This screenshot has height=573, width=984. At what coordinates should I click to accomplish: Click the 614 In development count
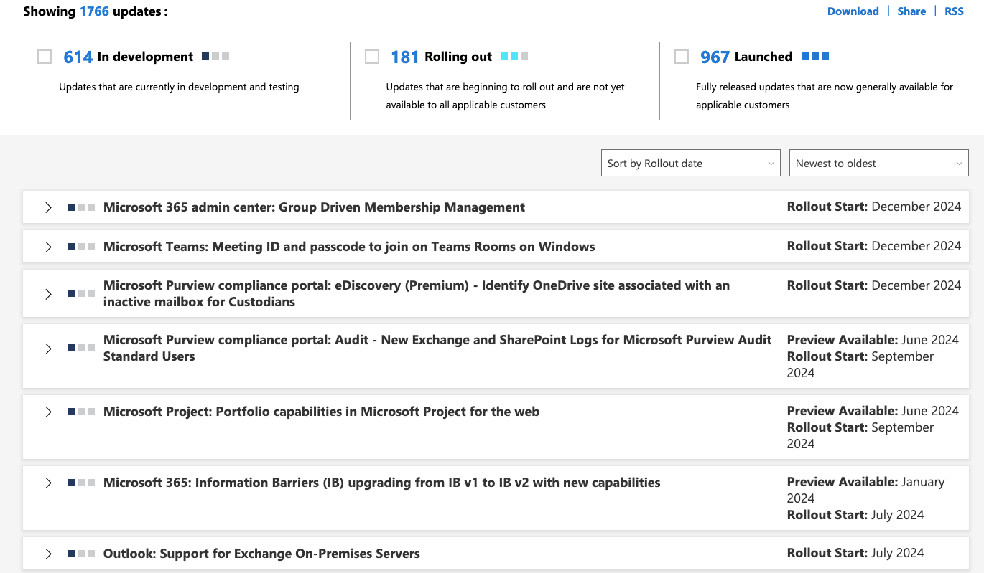coord(78,57)
